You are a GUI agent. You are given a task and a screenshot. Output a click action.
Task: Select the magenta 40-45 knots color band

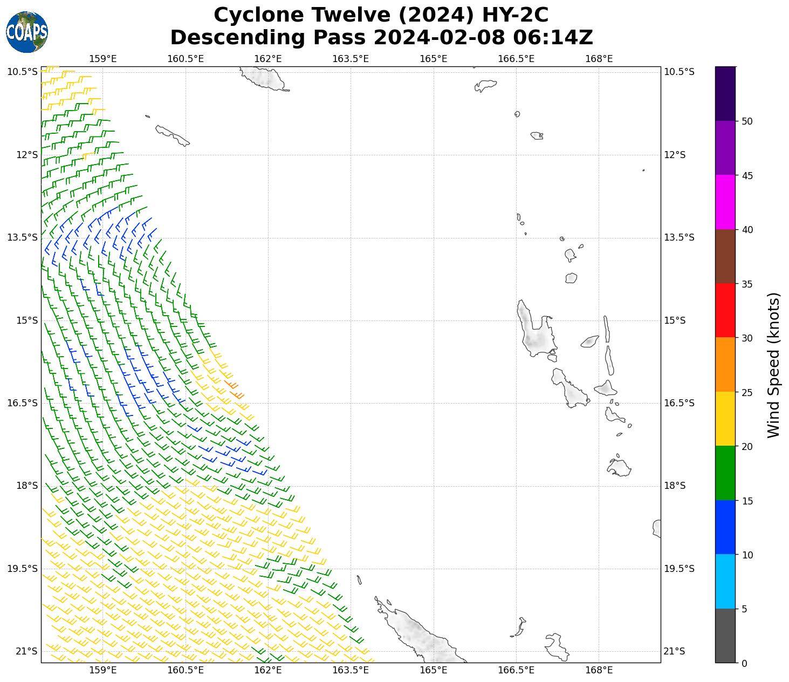pos(725,202)
